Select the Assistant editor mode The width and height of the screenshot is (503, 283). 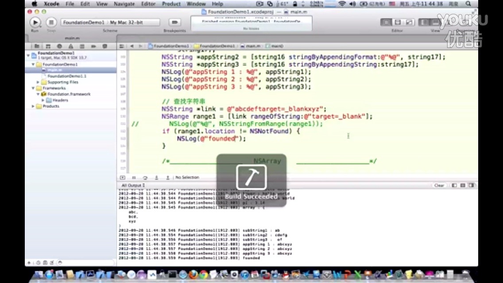tap(398, 22)
